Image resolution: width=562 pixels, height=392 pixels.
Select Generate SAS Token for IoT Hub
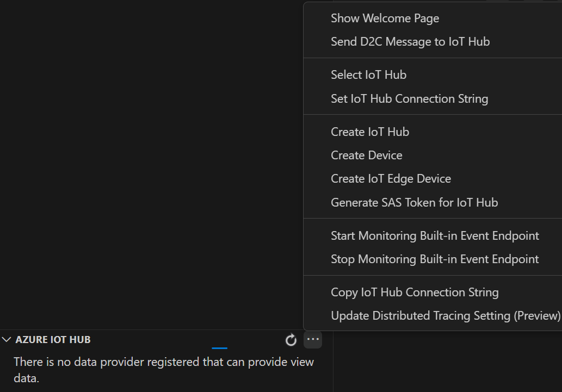(433, 202)
